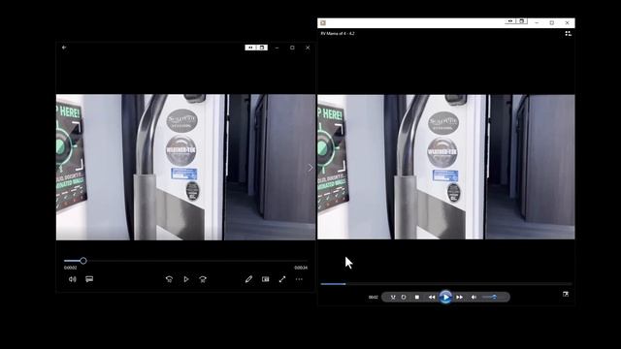This screenshot has height=349, width=621.
Task: Stop playback in Windows Media Player
Action: [417, 298]
